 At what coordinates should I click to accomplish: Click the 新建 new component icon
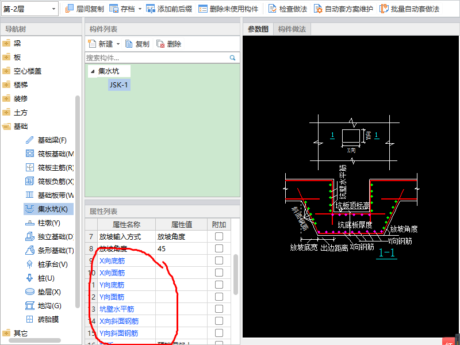tap(92, 44)
